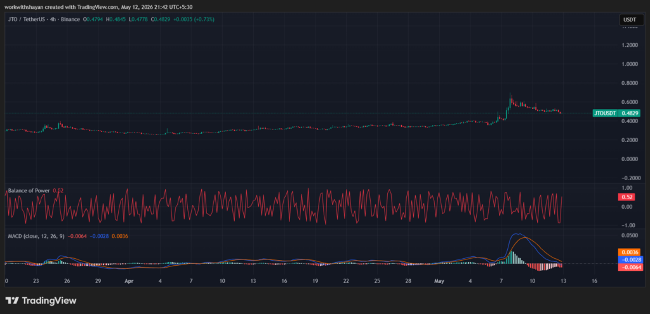This screenshot has width=650, height=314.
Task: Click the 23 date label on time axis
Action: [x=36, y=281]
